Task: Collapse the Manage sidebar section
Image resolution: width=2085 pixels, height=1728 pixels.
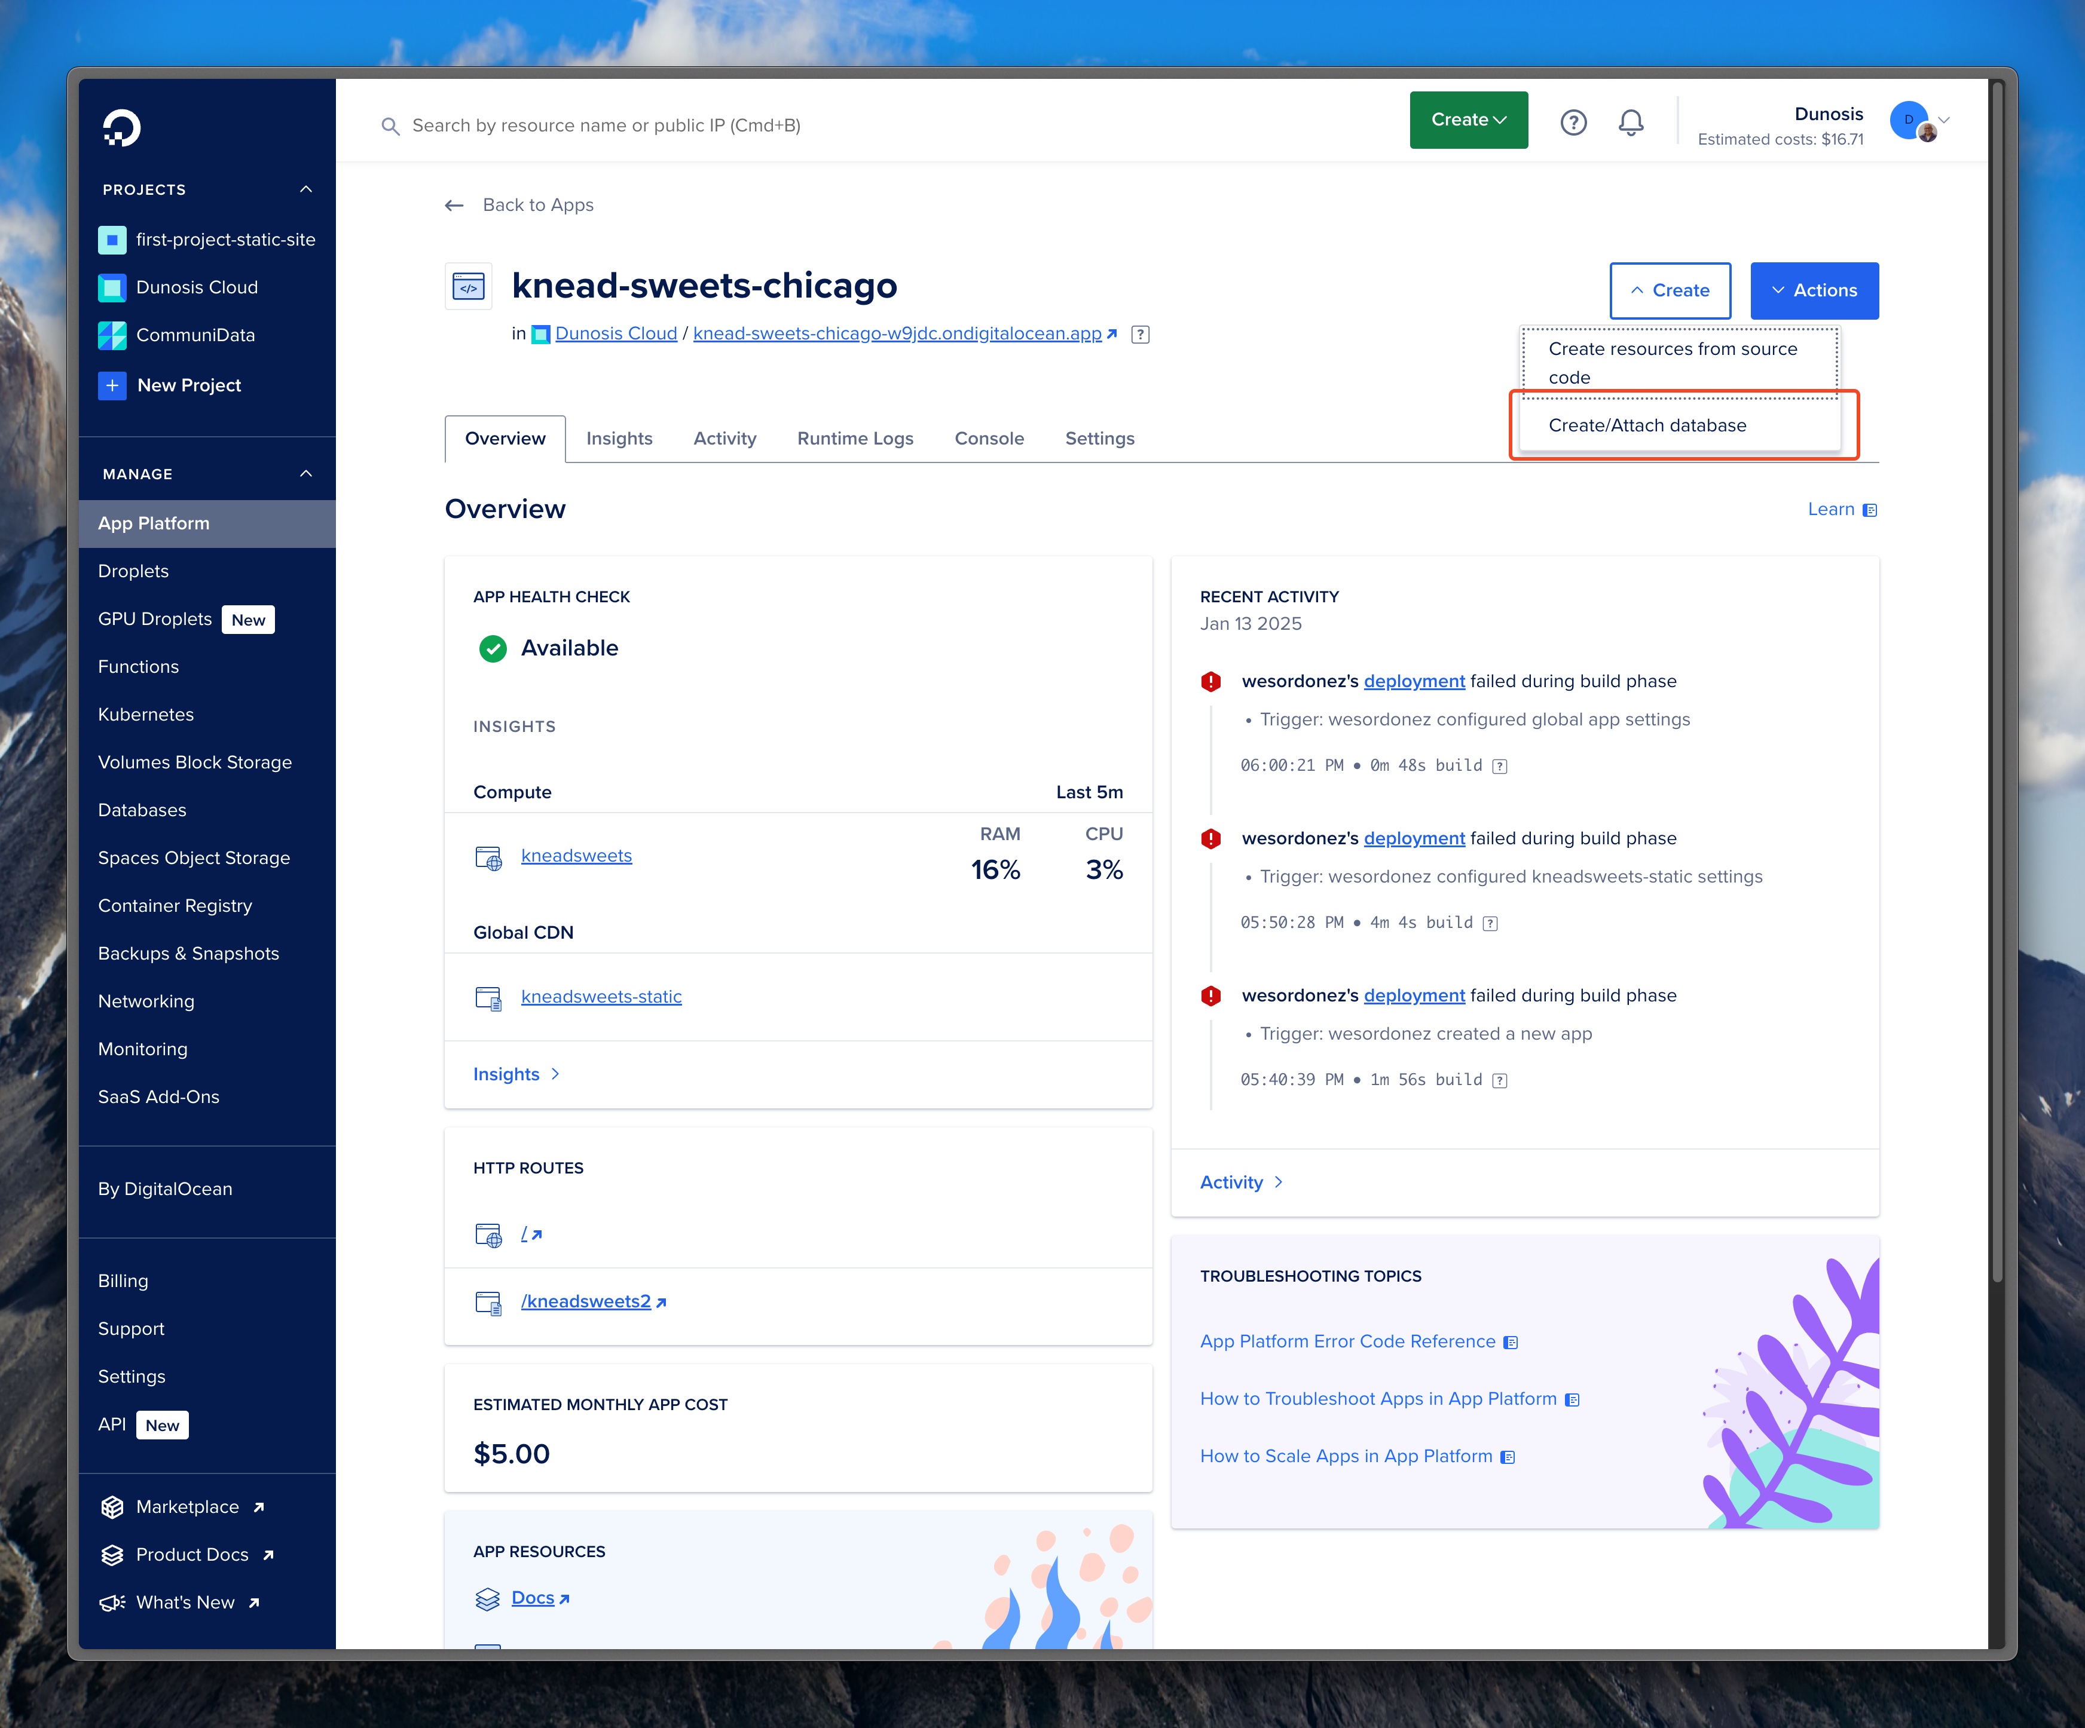Action: (306, 473)
